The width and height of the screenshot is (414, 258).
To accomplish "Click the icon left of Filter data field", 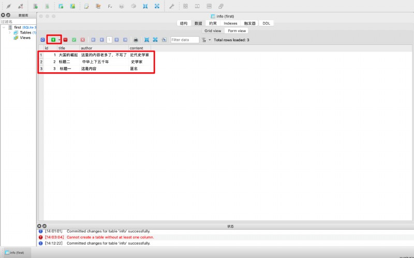I will coord(164,40).
